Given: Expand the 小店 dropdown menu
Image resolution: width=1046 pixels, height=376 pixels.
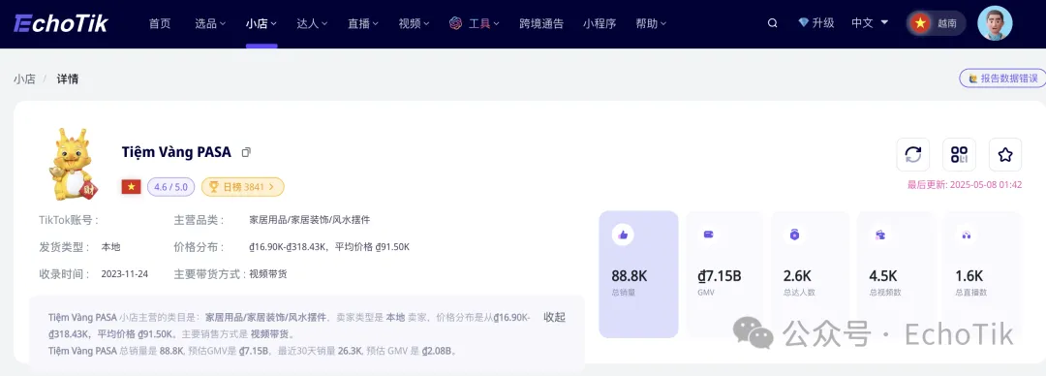Looking at the screenshot, I should tap(261, 23).
